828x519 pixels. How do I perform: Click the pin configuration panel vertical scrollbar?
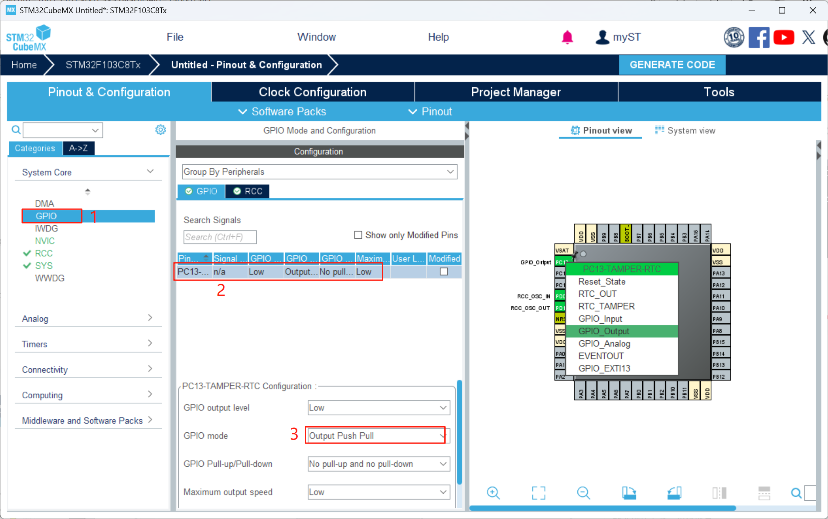[459, 432]
